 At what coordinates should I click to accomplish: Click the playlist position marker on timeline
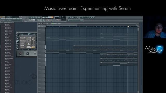pos(128,27)
